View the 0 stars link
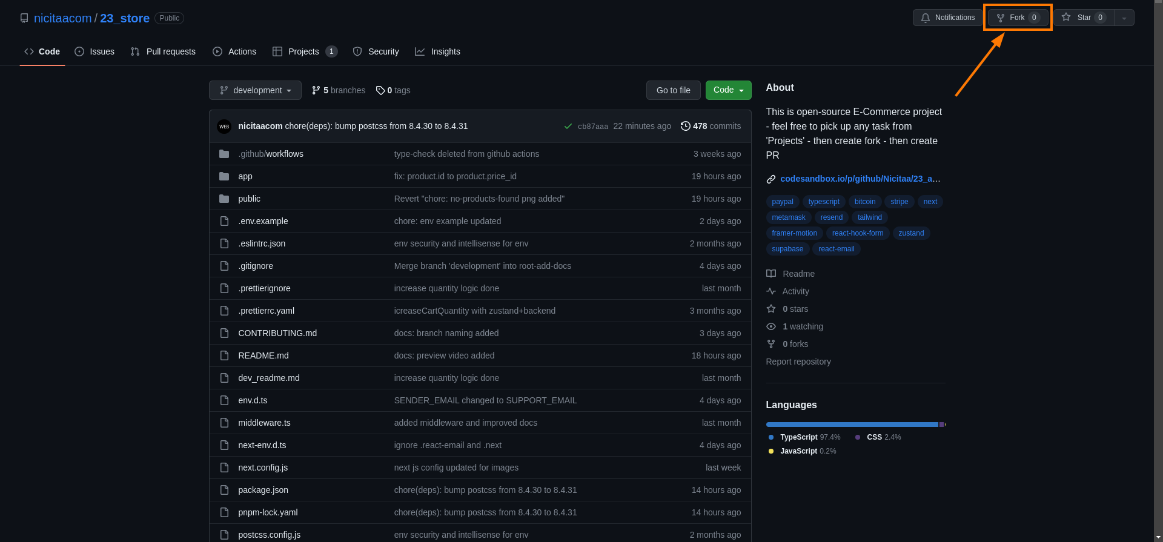 point(787,309)
